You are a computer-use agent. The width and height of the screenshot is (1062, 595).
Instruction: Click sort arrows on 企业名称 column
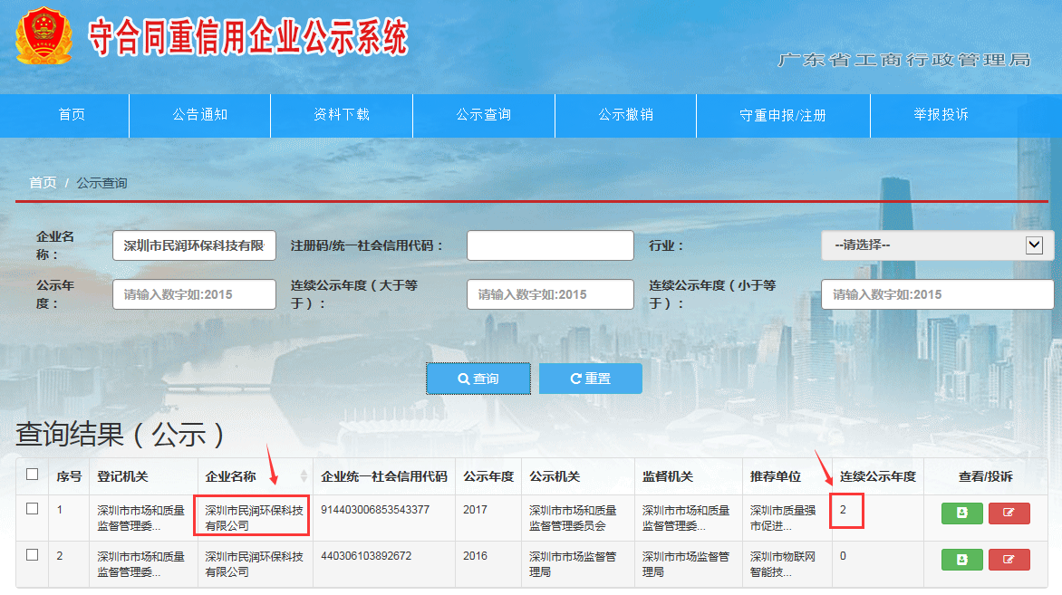[x=304, y=476]
